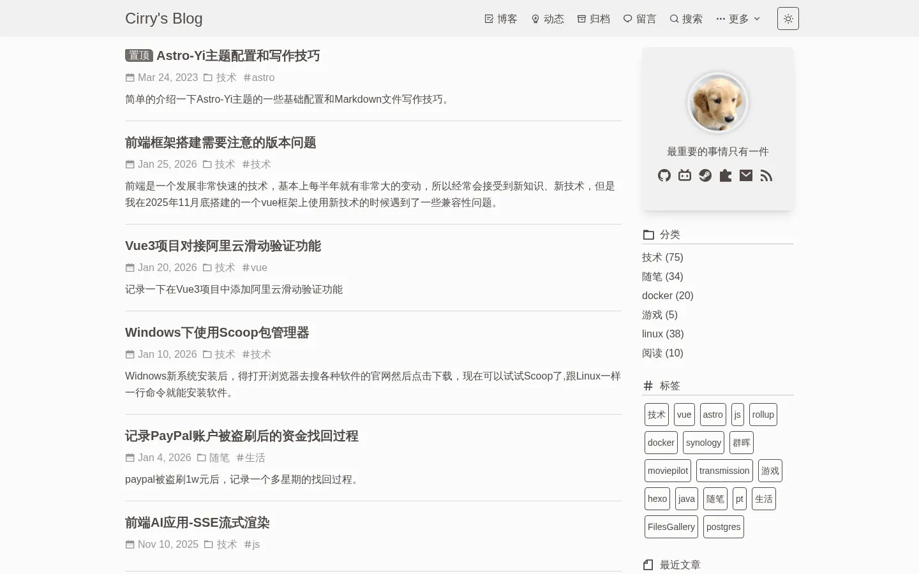Click the golden retriever avatar image
The width and height of the screenshot is (919, 574).
[x=718, y=103]
